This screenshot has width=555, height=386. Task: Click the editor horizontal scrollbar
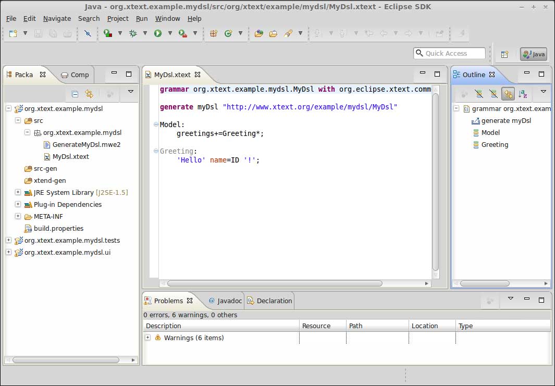(274, 283)
